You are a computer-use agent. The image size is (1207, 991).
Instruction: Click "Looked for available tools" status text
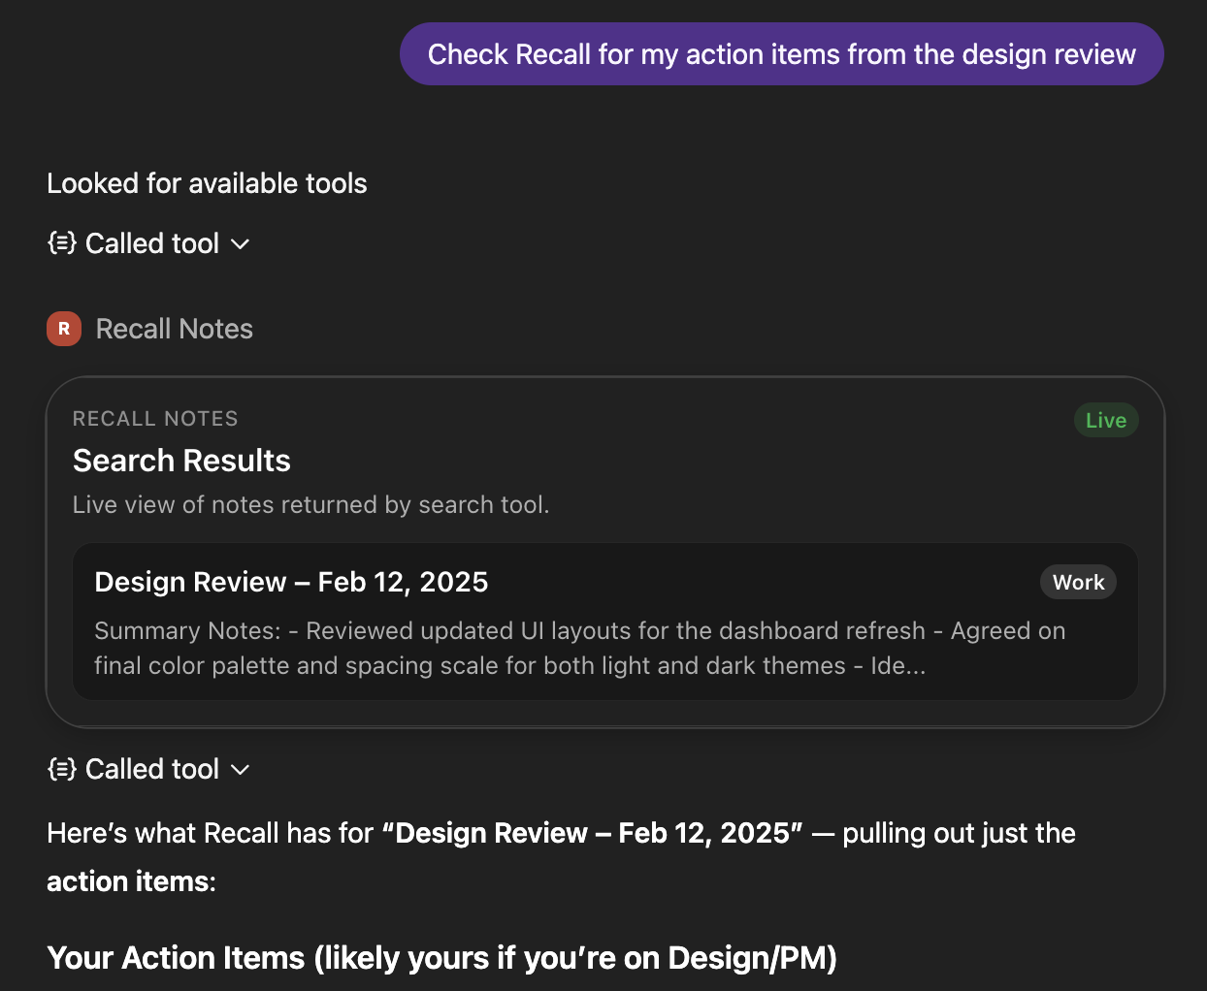pos(207,183)
